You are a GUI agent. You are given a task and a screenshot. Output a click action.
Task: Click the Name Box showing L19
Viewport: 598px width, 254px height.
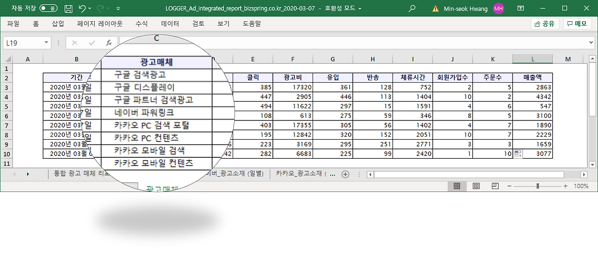tap(23, 42)
